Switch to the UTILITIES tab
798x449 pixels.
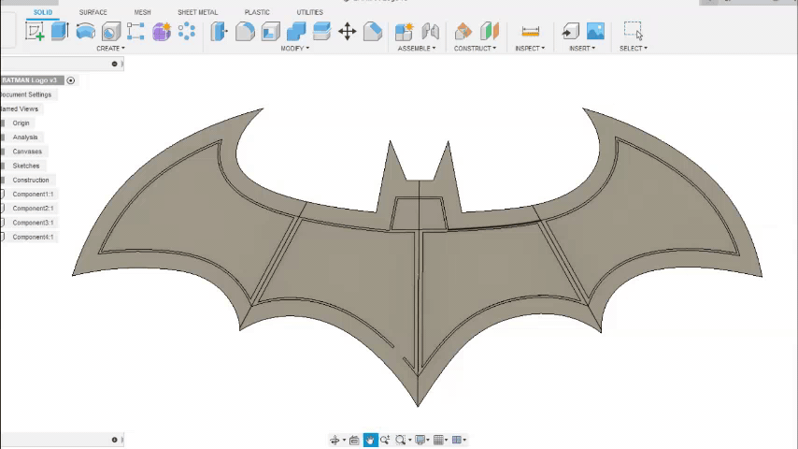coord(310,12)
